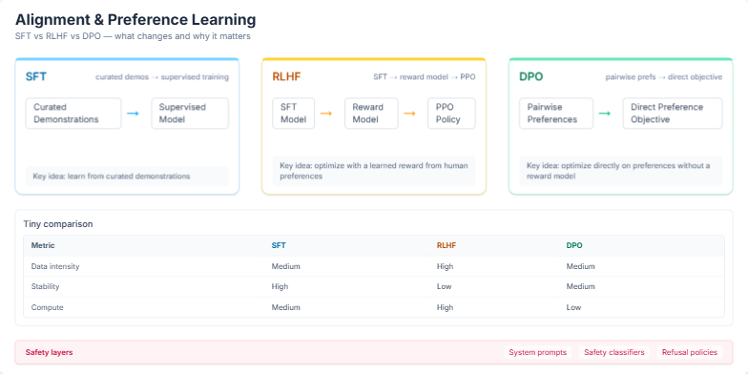The height and width of the screenshot is (374, 748).
Task: Click RLHF Stability value Low
Action: pyautogui.click(x=445, y=286)
